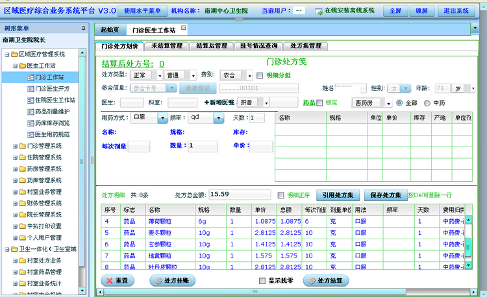Open the age unit 岁 dropdown
Screen dimensions: 487x297
tap(473, 89)
